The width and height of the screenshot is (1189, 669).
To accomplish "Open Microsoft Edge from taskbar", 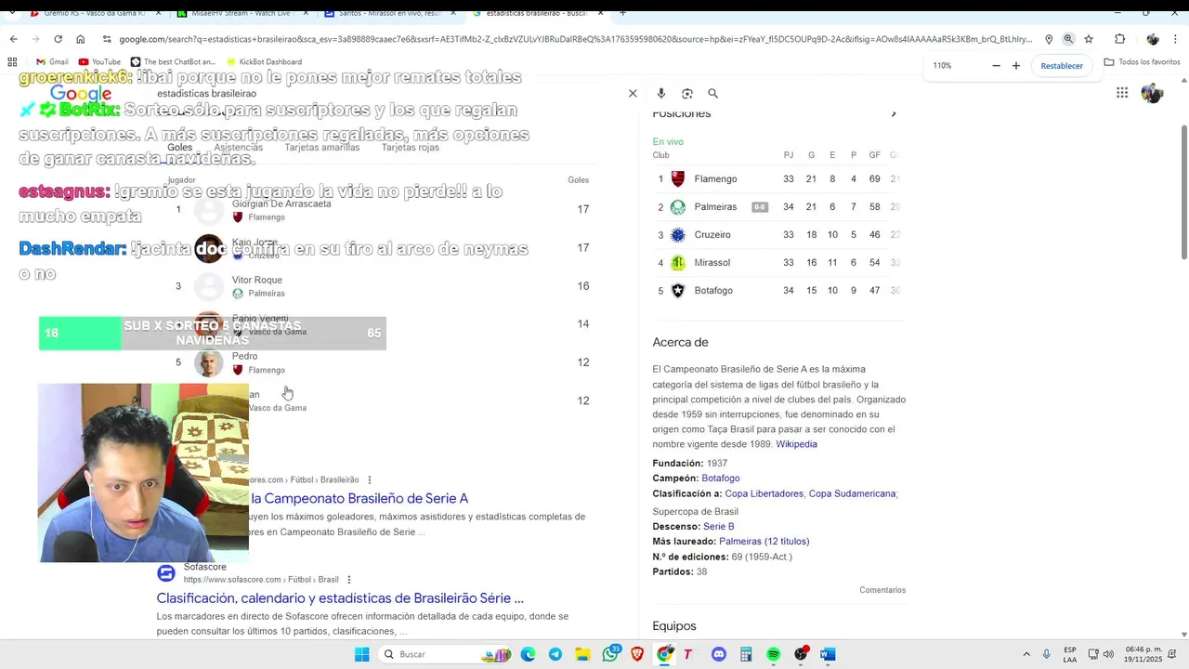I will [528, 654].
